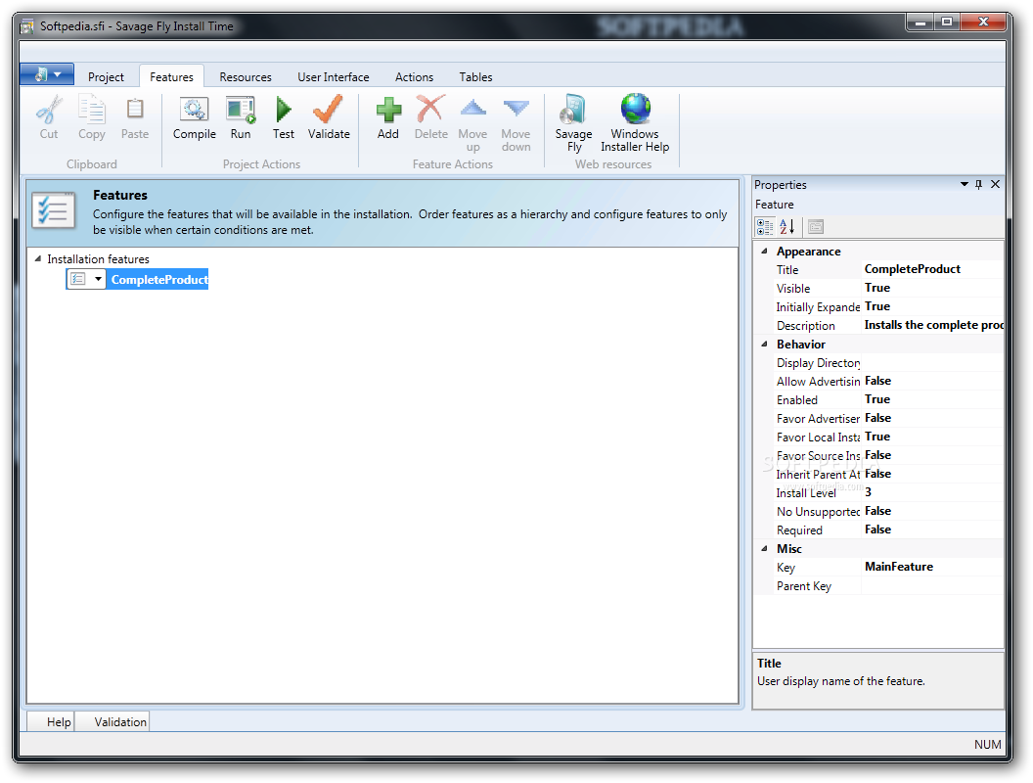Switch Properties to categorized view
The width and height of the screenshot is (1033, 783).
coord(765,227)
